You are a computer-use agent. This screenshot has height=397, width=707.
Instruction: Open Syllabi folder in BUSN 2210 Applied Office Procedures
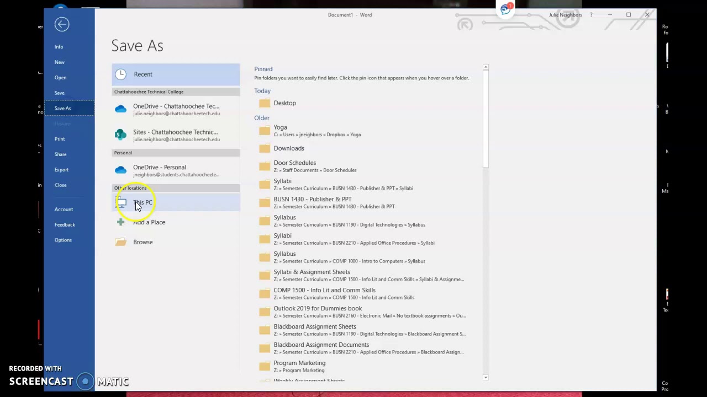tap(368, 239)
